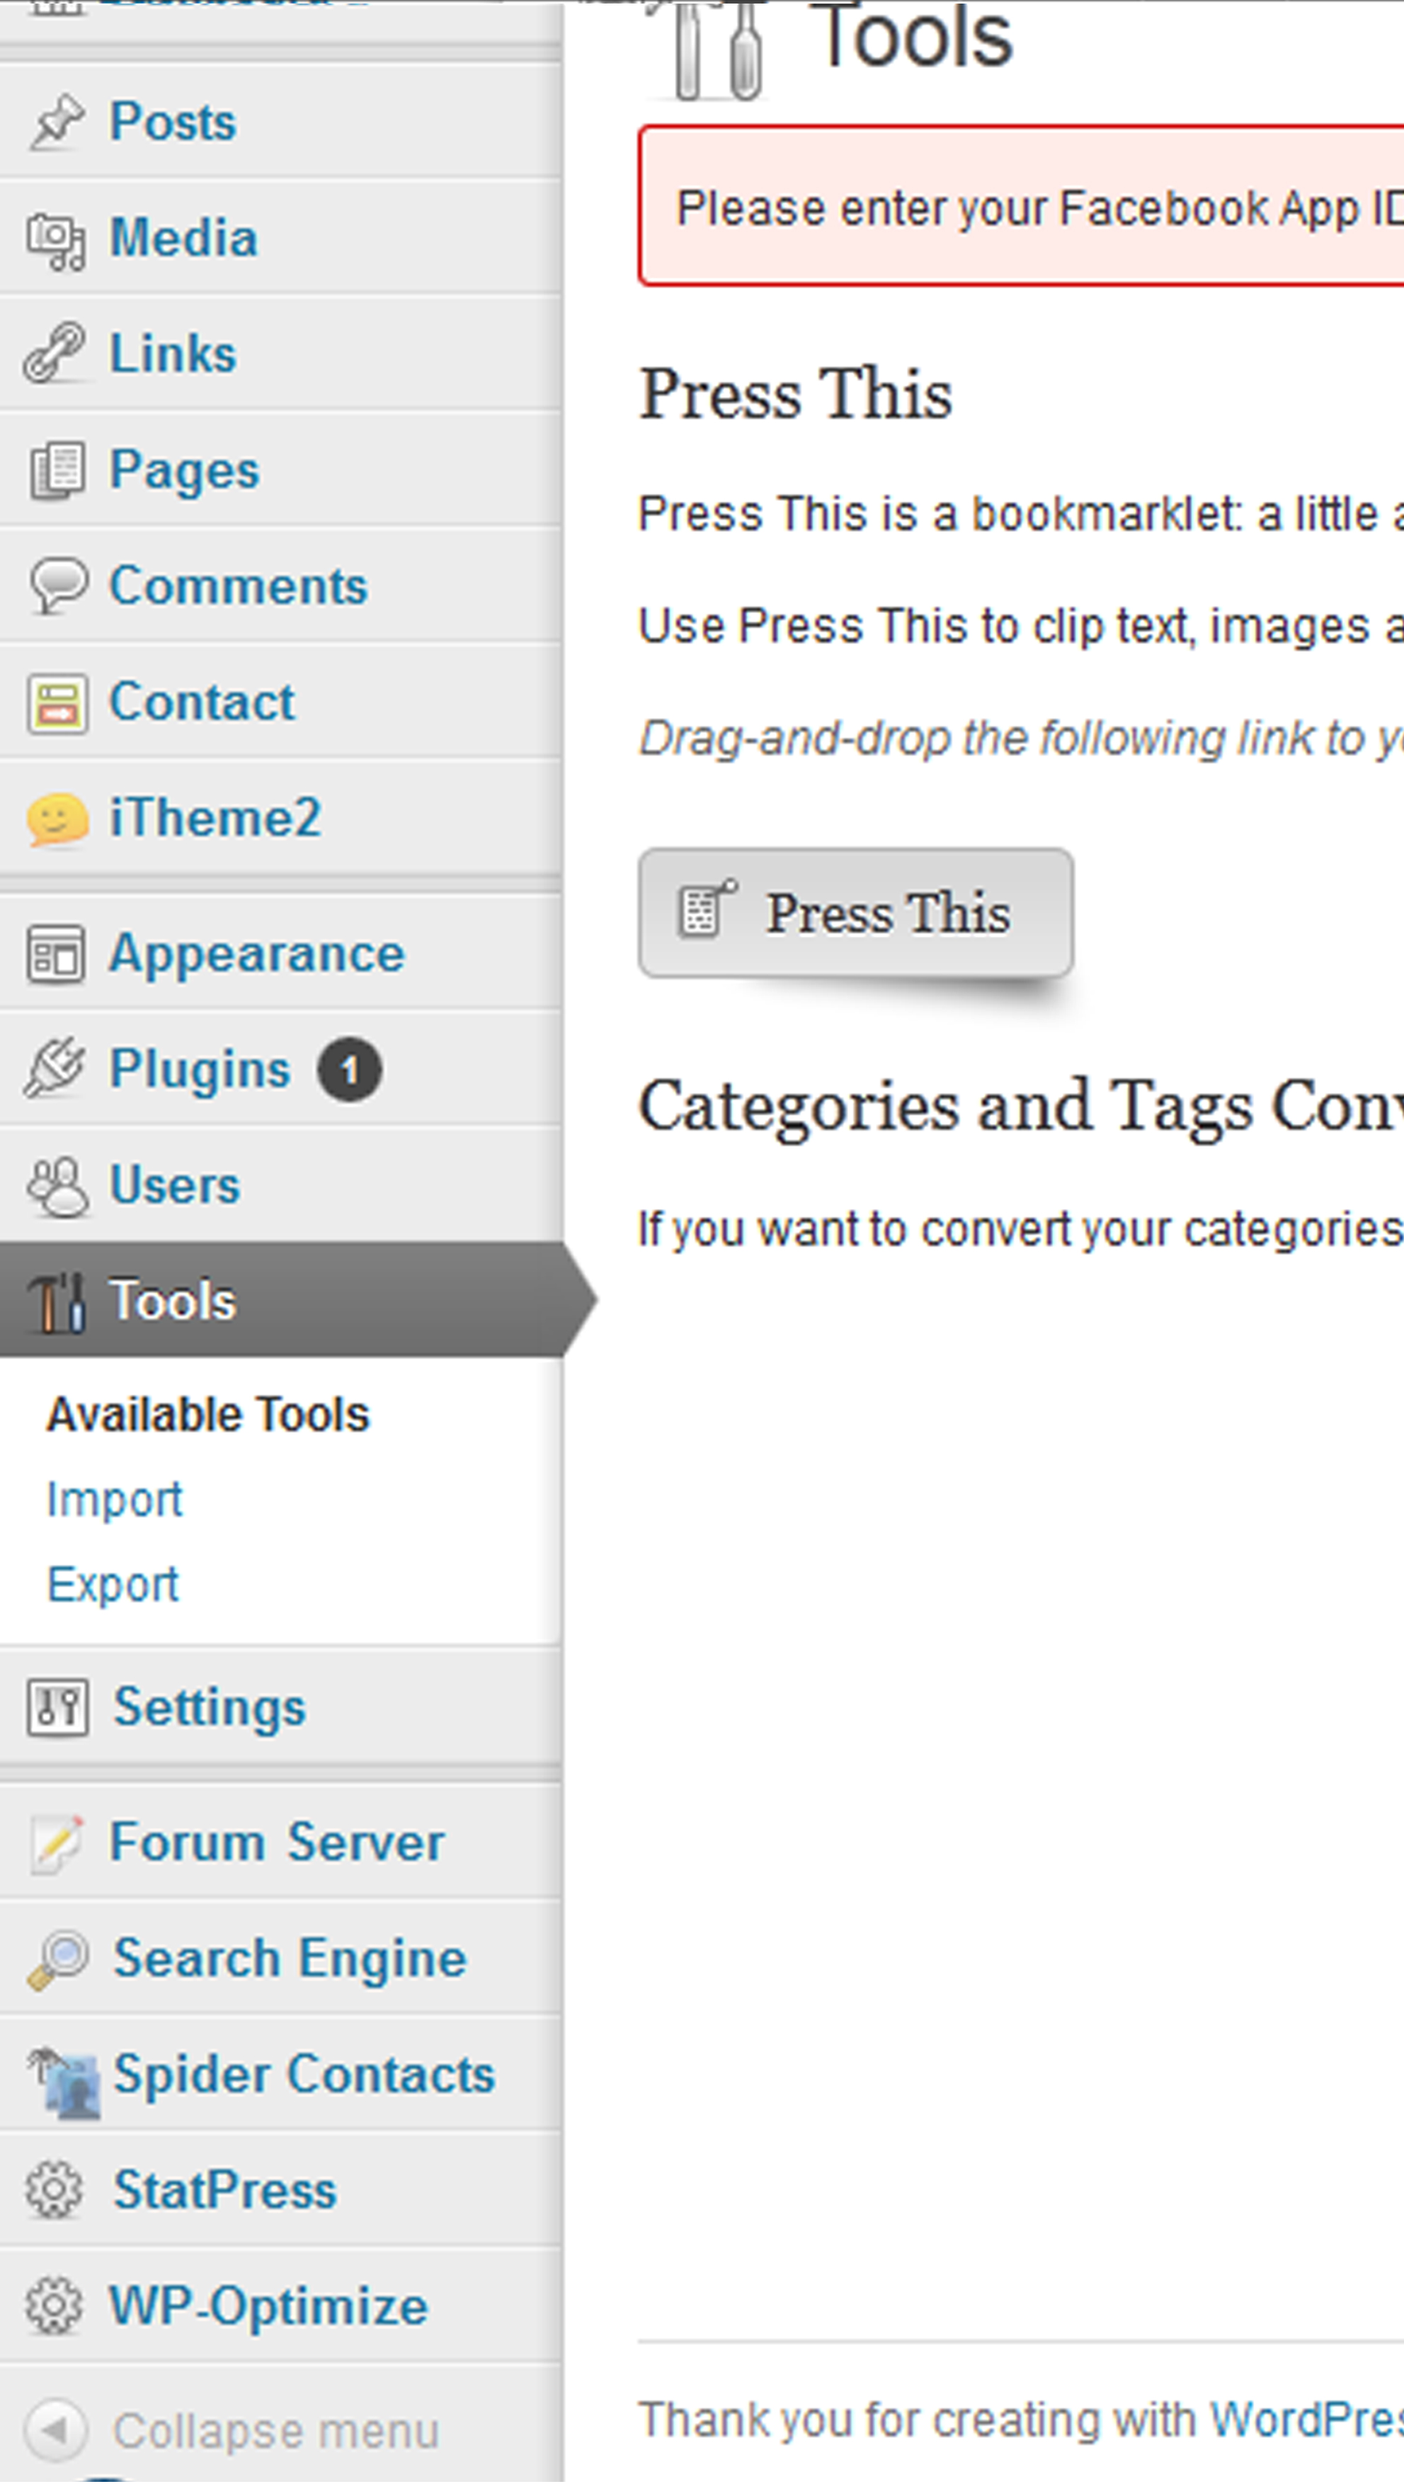This screenshot has width=1404, height=2484.
Task: Click the Press This bookmarklet button
Action: coord(855,913)
